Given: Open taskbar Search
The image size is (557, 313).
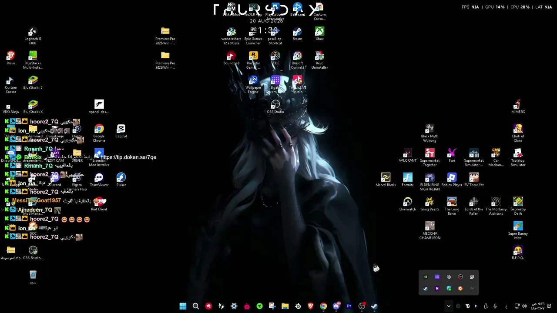Looking at the screenshot, I should pyautogui.click(x=196, y=306).
